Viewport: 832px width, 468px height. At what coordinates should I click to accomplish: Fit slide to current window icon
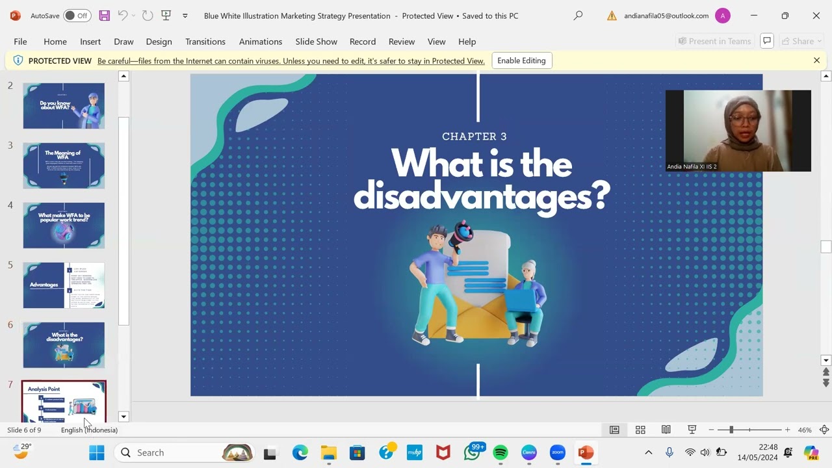[x=824, y=430]
